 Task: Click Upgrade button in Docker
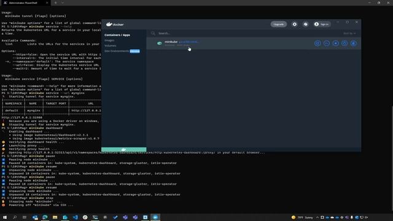pyautogui.click(x=278, y=25)
